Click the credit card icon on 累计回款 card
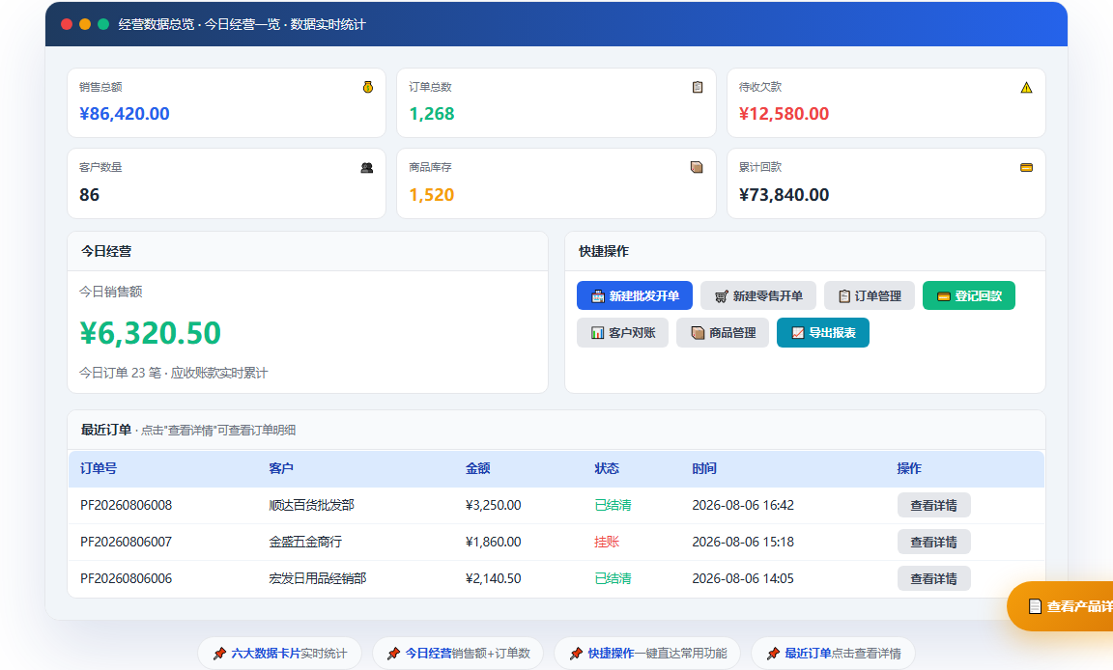 pyautogui.click(x=1026, y=168)
